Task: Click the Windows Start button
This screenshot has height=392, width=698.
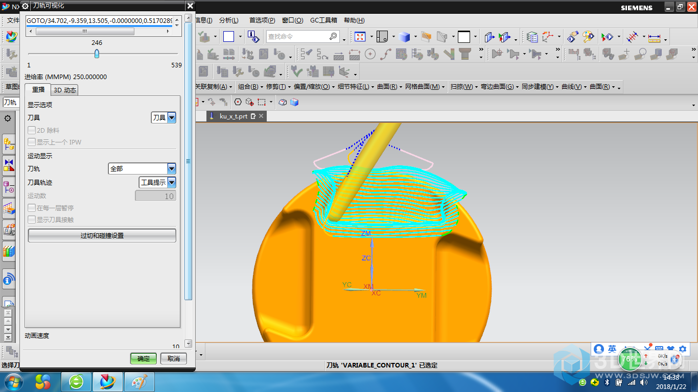Action: click(x=14, y=381)
